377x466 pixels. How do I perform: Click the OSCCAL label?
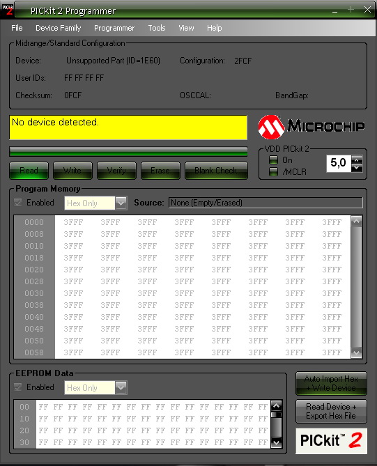[x=195, y=95]
